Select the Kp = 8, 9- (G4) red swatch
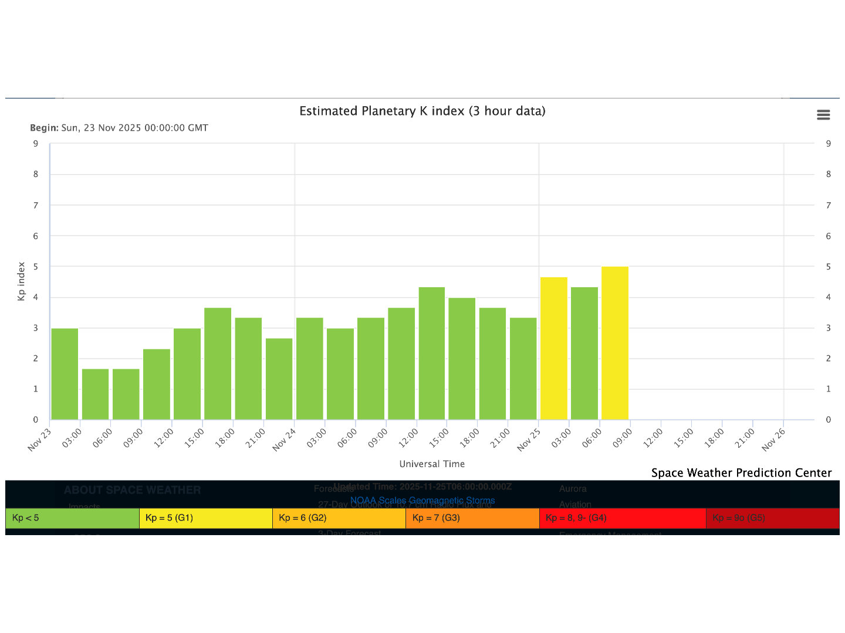The width and height of the screenshot is (845, 633). (622, 518)
